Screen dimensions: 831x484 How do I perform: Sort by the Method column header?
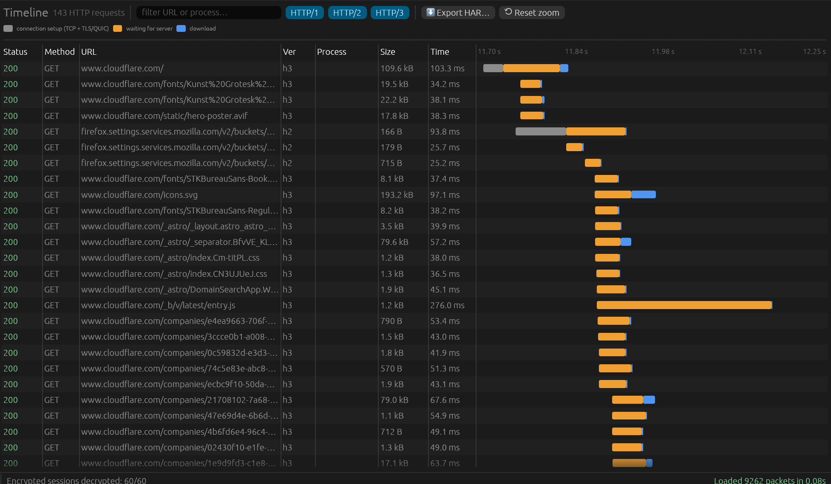coord(60,52)
